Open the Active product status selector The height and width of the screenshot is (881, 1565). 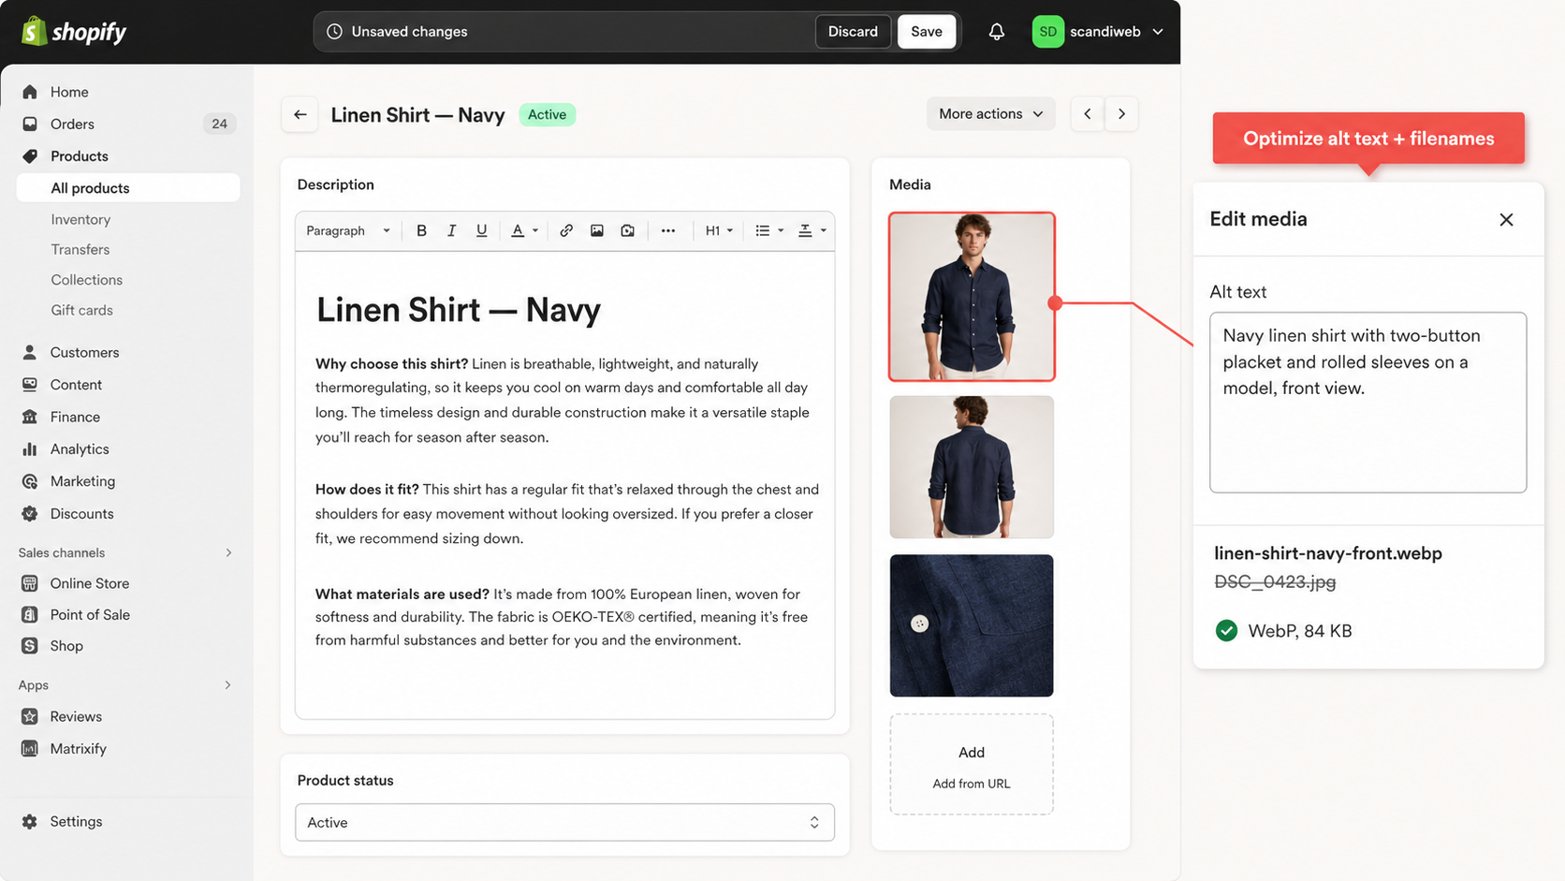click(563, 822)
